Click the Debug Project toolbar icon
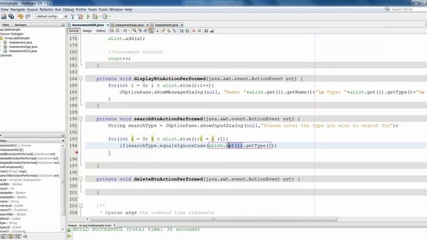Image resolution: width=427 pixels, height=240 pixels. pos(95,16)
